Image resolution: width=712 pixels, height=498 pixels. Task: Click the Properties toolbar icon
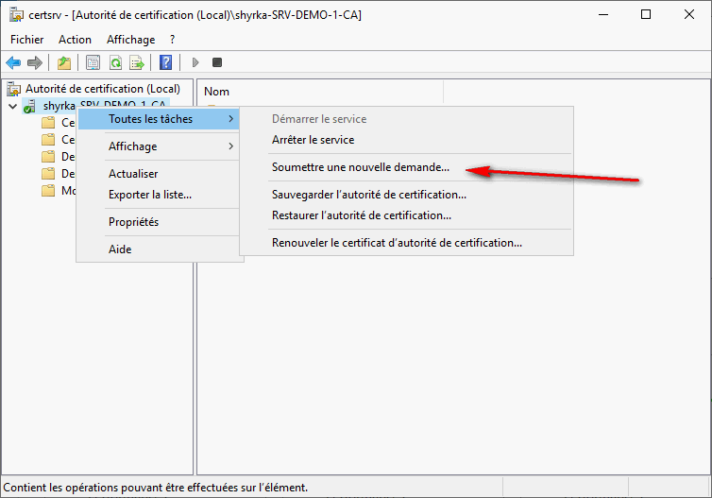[93, 62]
